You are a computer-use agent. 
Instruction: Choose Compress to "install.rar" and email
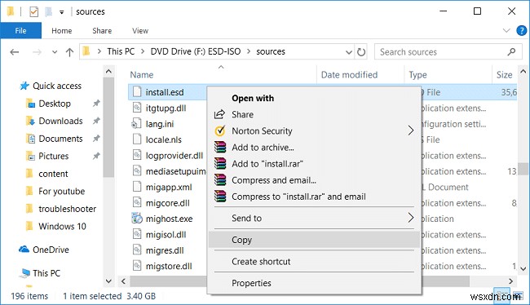pyautogui.click(x=314, y=197)
